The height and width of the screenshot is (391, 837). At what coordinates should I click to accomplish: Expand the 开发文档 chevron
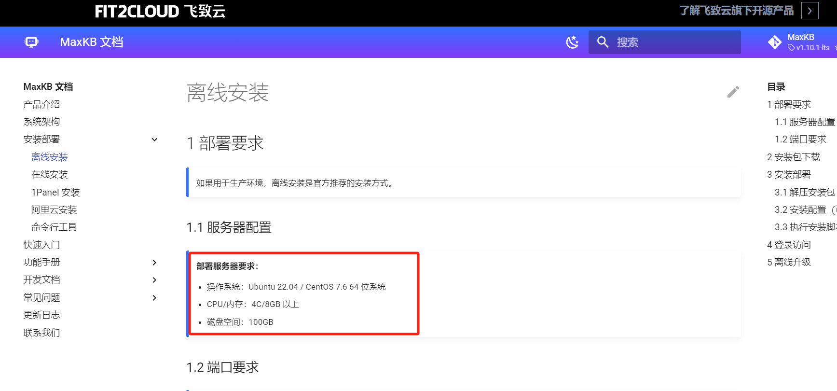(x=154, y=280)
